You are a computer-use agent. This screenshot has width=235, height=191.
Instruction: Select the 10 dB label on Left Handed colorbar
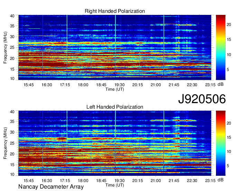click(x=229, y=152)
